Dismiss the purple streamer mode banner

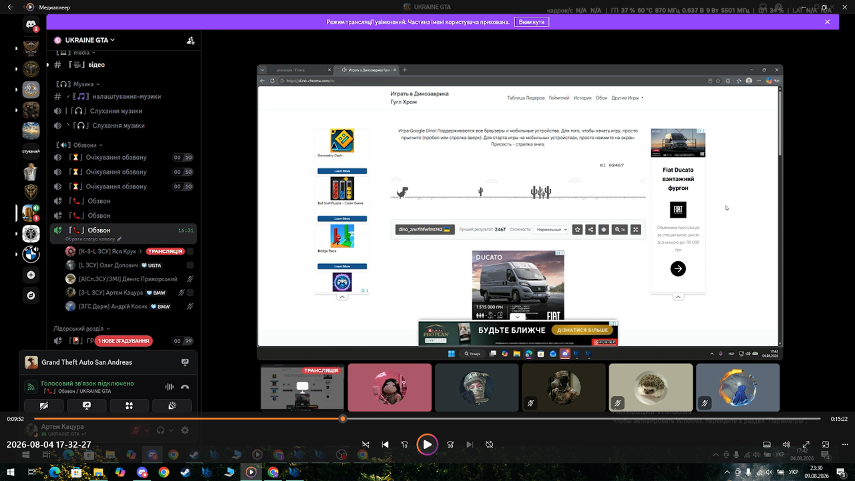[x=827, y=22]
